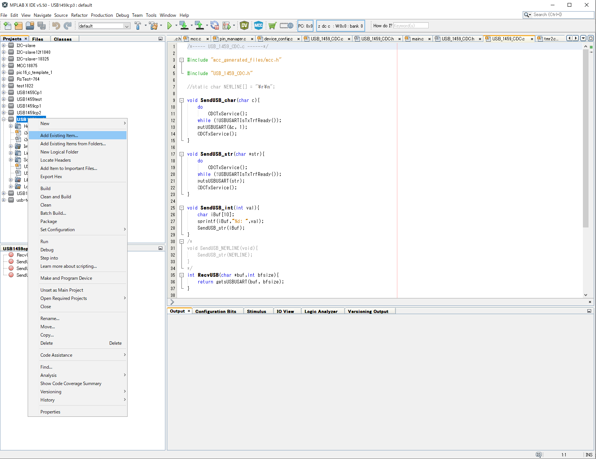Expand the I2C-slave project node
The width and height of the screenshot is (596, 459).
4,46
